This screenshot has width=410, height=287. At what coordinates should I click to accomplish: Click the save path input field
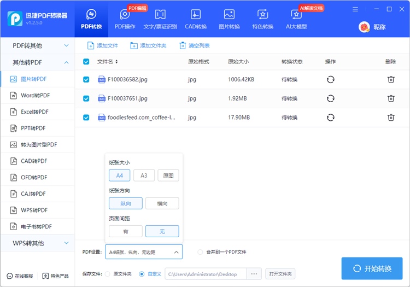tap(206, 274)
